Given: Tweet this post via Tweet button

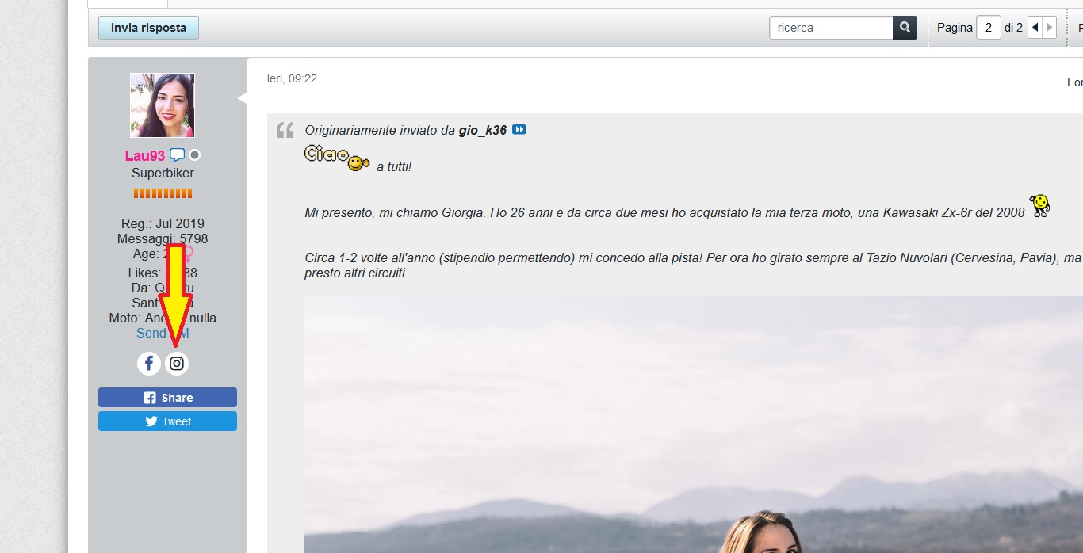Looking at the screenshot, I should pos(167,421).
